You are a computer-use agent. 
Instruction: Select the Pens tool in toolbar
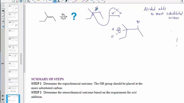(x=55, y=1)
